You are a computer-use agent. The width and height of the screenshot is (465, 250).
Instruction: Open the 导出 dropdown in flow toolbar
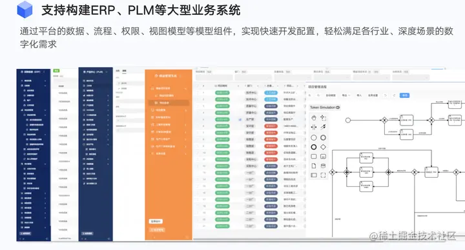click(x=346, y=95)
